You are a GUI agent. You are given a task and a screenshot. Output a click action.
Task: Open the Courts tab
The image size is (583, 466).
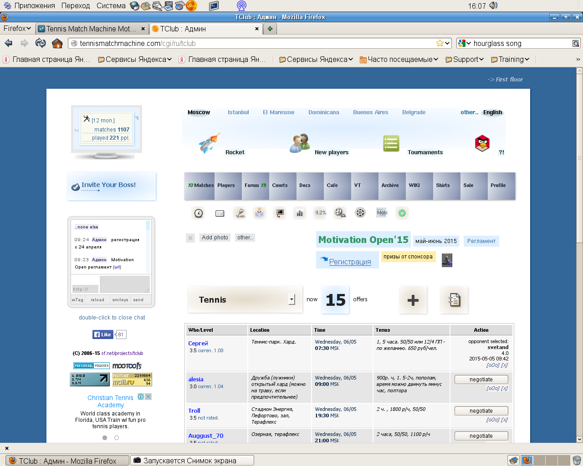click(280, 186)
